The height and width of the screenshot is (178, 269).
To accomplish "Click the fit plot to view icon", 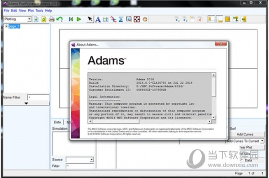I will click(137, 19).
